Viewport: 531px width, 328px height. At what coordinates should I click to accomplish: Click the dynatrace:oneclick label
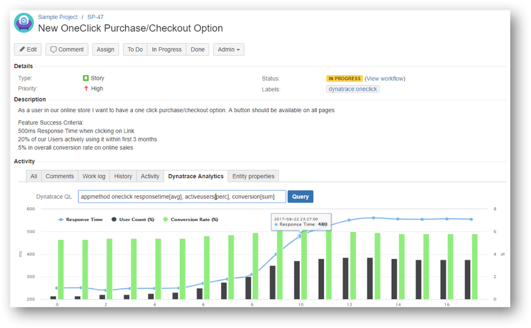coord(352,89)
